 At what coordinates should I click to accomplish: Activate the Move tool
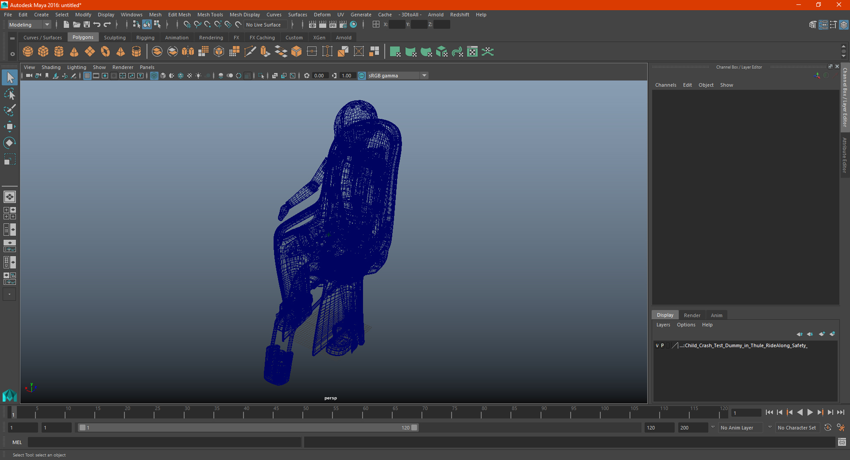tap(10, 126)
